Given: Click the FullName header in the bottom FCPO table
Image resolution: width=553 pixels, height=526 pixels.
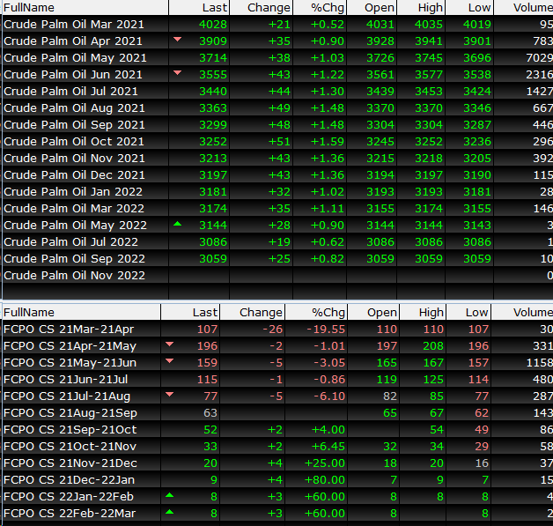Looking at the screenshot, I should (82, 312).
